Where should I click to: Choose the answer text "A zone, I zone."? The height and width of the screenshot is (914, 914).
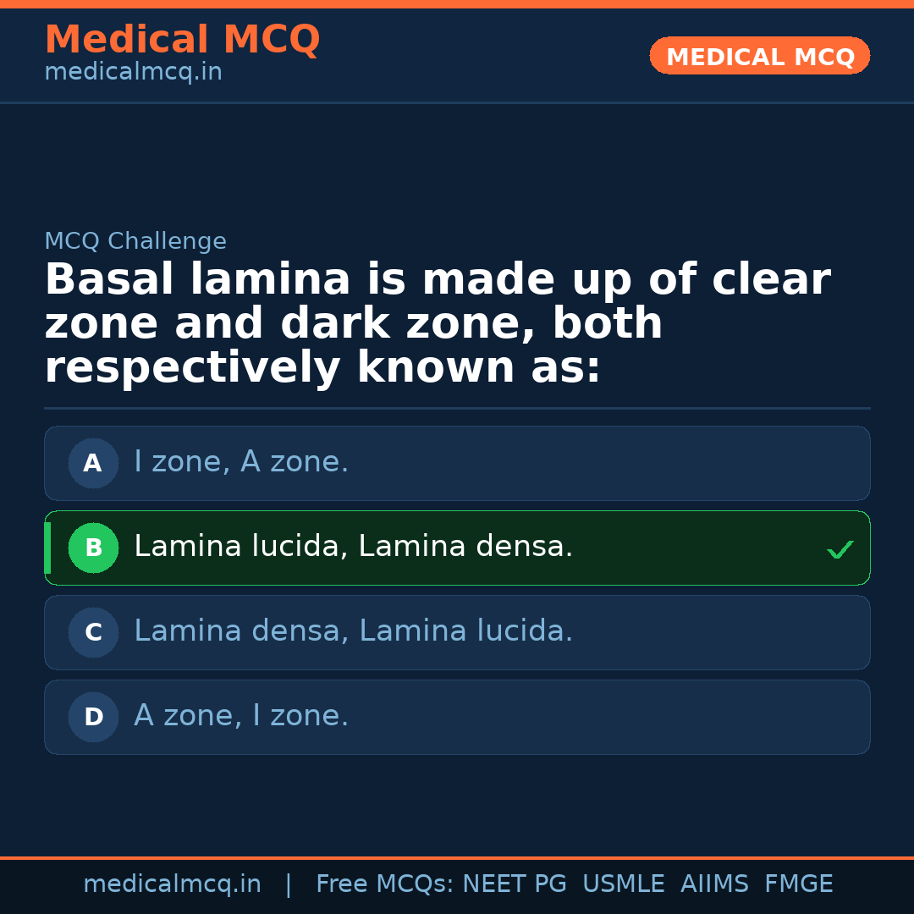point(241,716)
